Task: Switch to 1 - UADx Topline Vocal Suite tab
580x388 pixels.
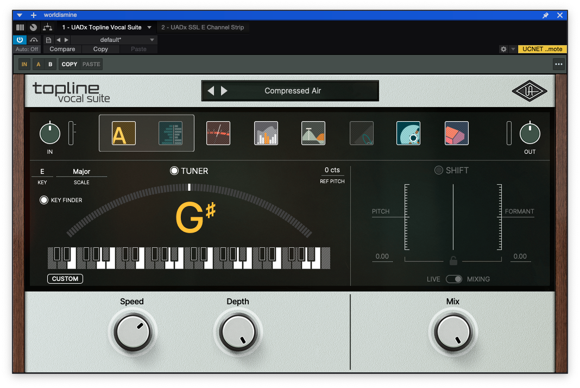Action: point(102,27)
